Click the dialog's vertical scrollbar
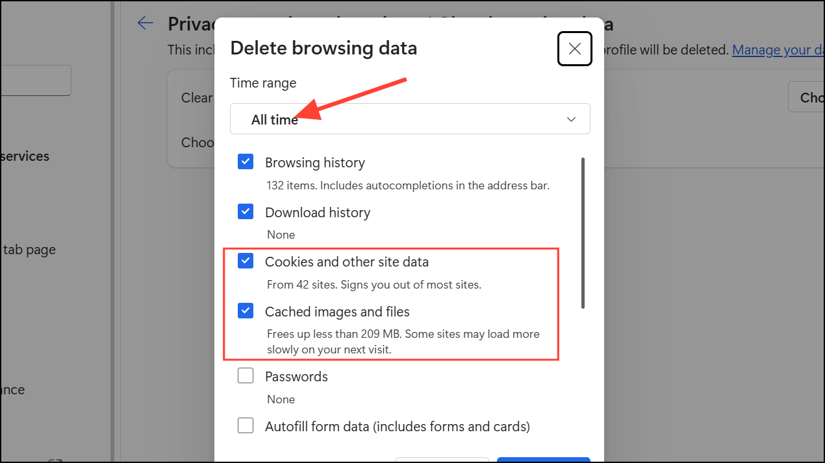 coord(583,233)
